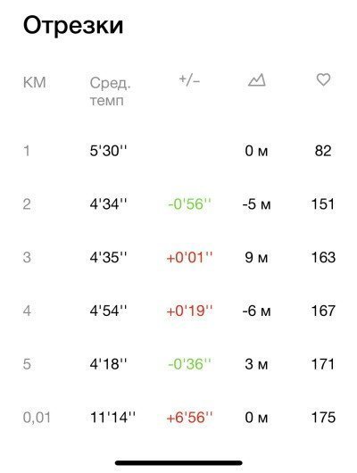Tap the 4'34'' pace value

109,203
